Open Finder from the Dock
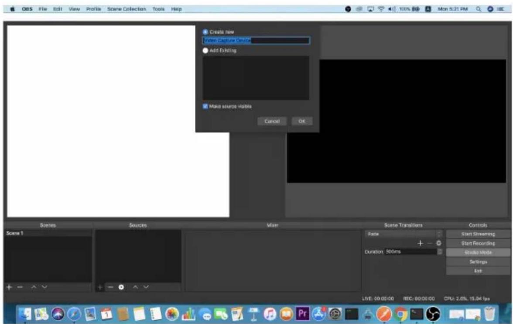This screenshot has height=324, width=513. (25, 314)
